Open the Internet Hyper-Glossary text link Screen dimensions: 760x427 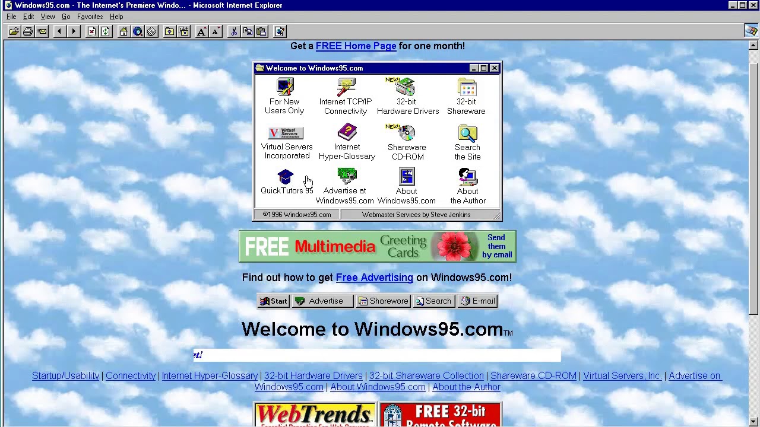tap(210, 375)
